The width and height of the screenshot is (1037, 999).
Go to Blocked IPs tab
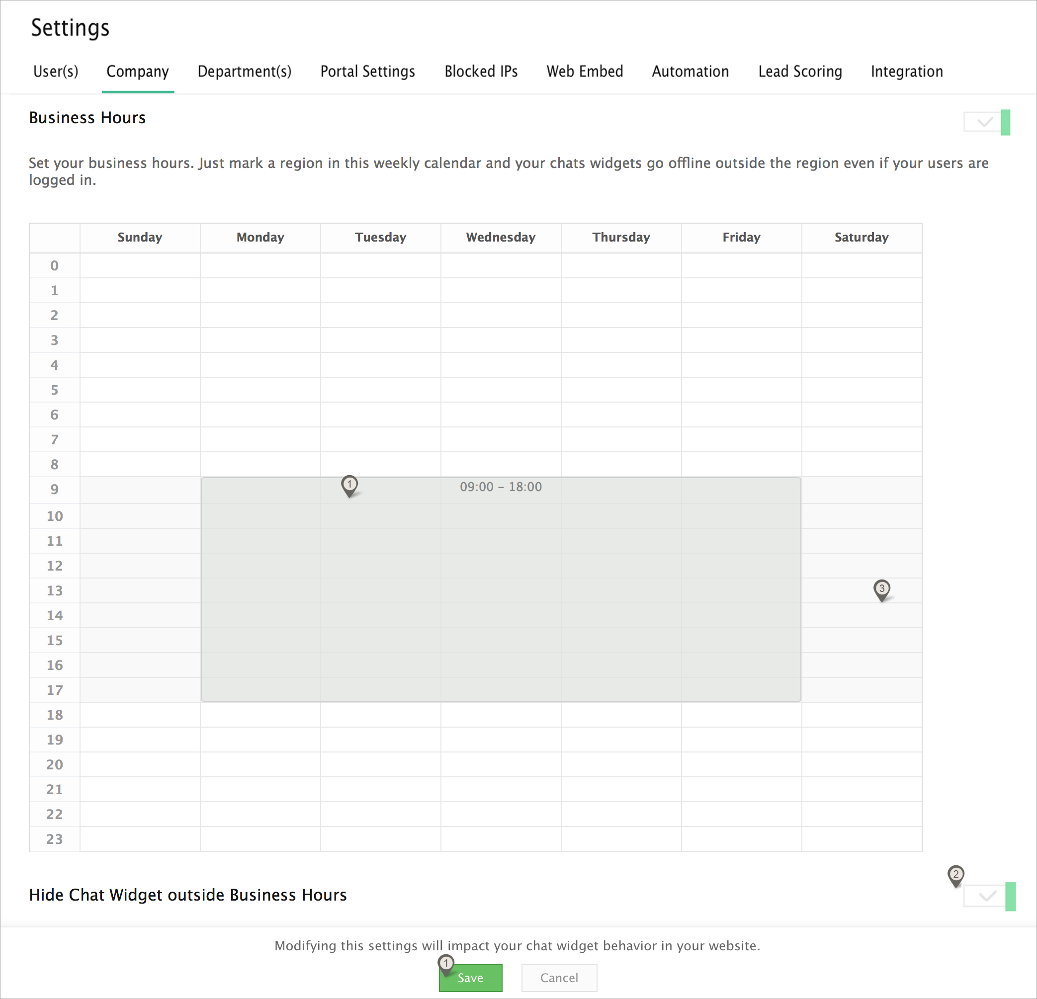point(481,72)
